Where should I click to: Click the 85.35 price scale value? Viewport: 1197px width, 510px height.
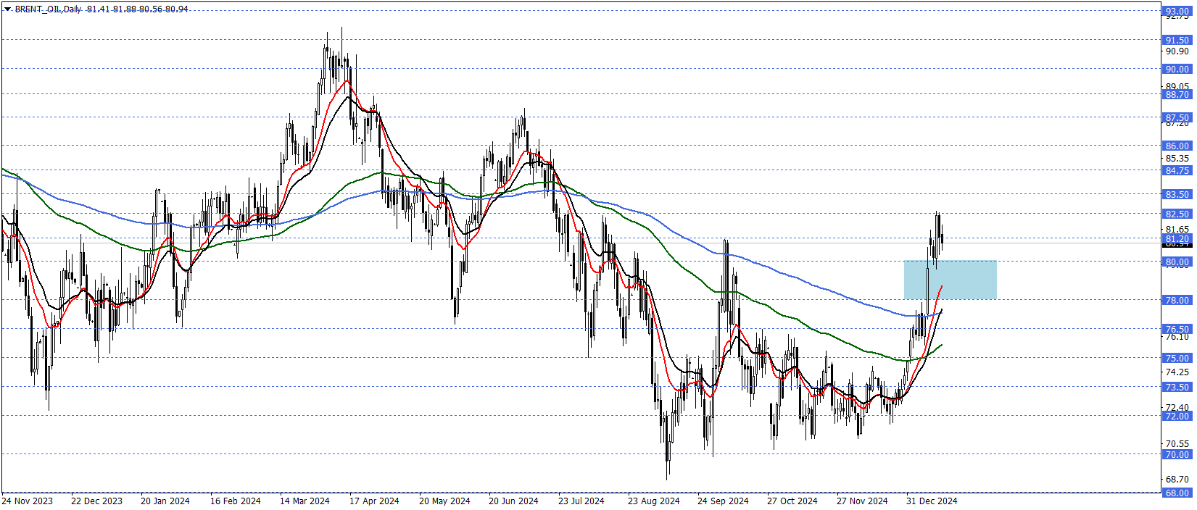click(x=1177, y=158)
